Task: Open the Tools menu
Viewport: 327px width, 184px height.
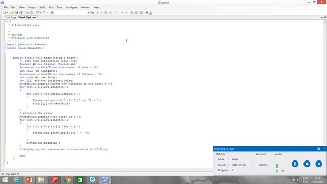Action: point(59,7)
